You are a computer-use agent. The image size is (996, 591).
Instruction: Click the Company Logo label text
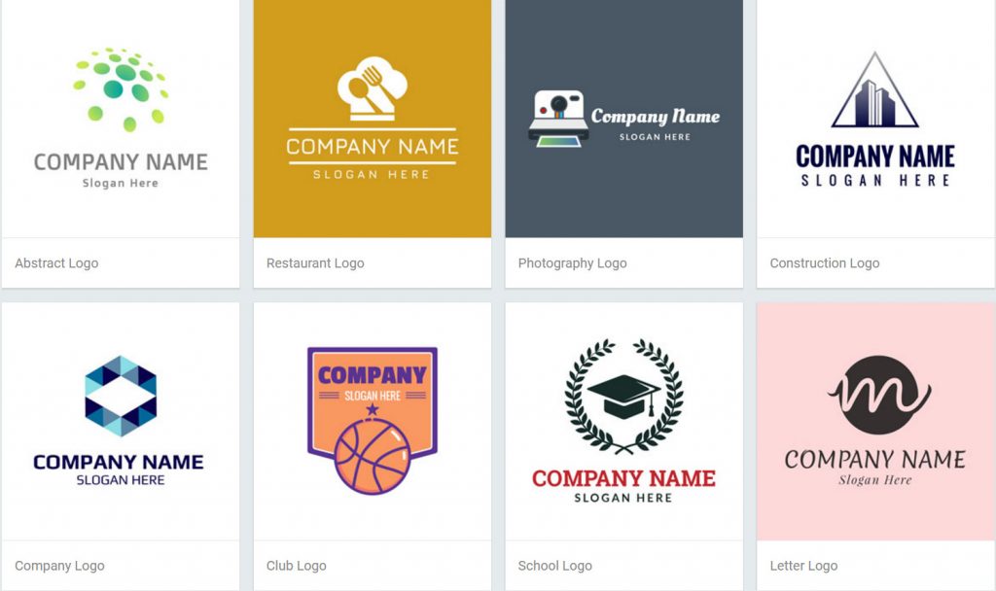coord(59,566)
